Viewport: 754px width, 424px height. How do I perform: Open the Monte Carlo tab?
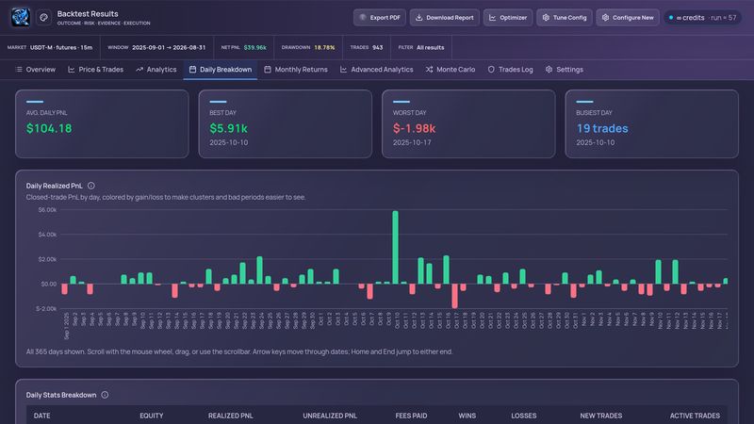click(x=451, y=69)
